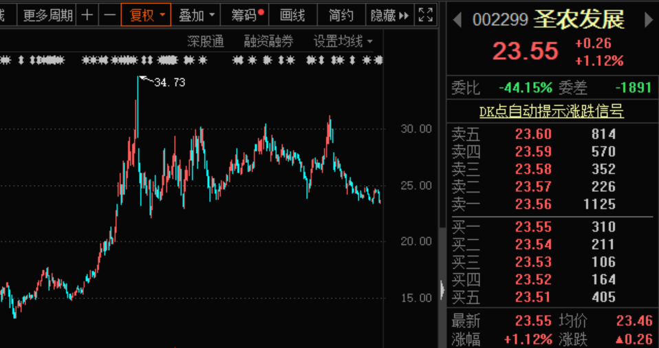Click stock name 圣农发展
Viewport: 659px width, 348px height.
(x=579, y=20)
